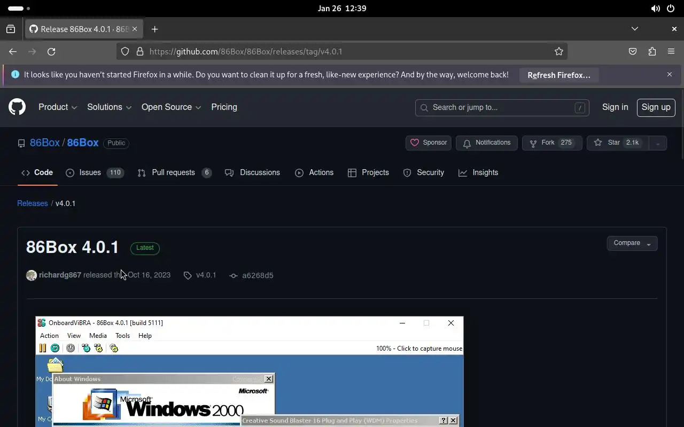
Task: Open the Firefox extensions puzzle icon
Action: 652,51
